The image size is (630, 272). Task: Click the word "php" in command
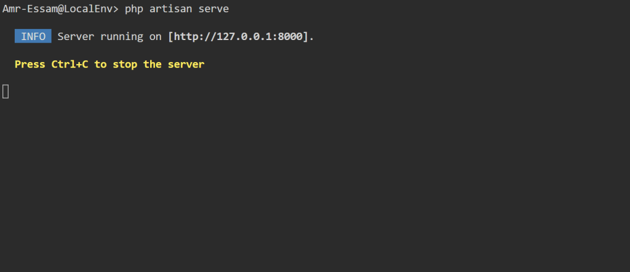point(134,9)
